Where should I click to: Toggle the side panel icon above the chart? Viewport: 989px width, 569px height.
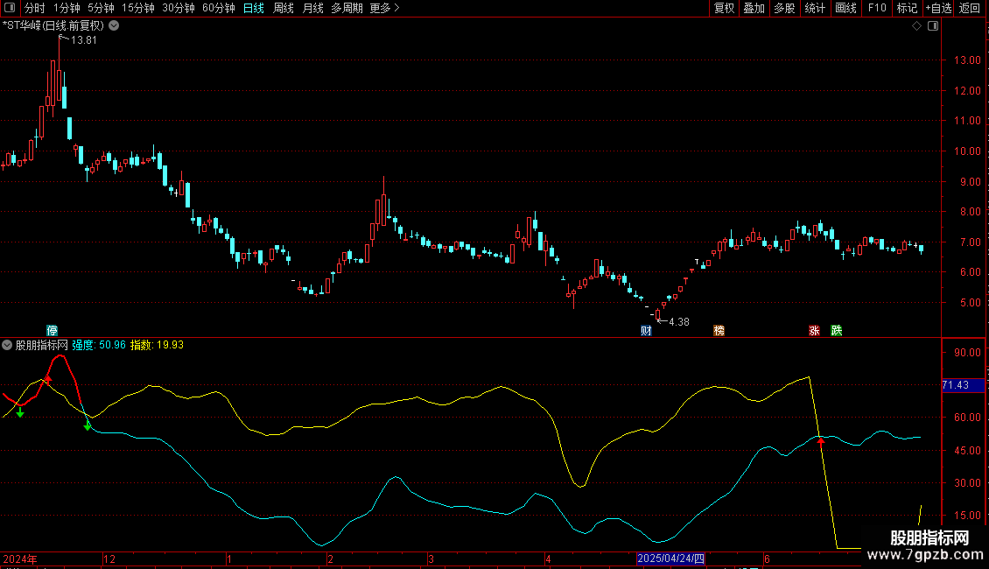pos(933,26)
